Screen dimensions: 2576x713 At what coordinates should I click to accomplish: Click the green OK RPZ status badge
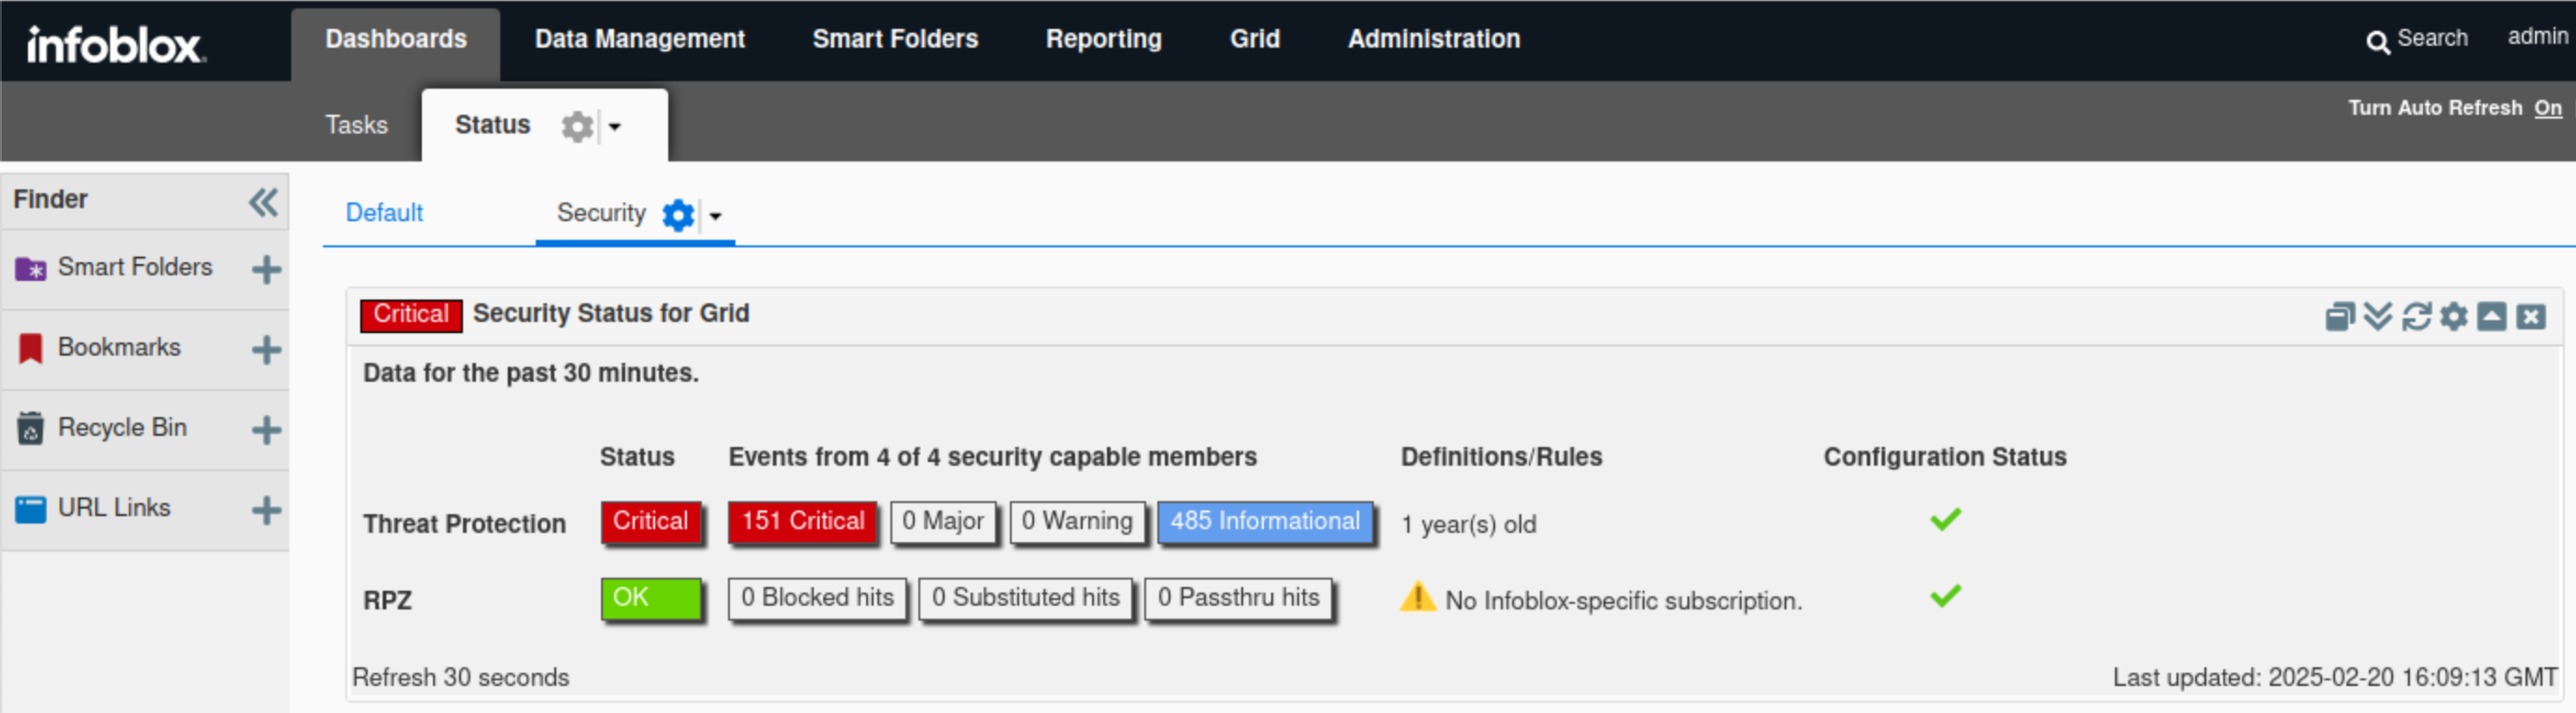(650, 598)
